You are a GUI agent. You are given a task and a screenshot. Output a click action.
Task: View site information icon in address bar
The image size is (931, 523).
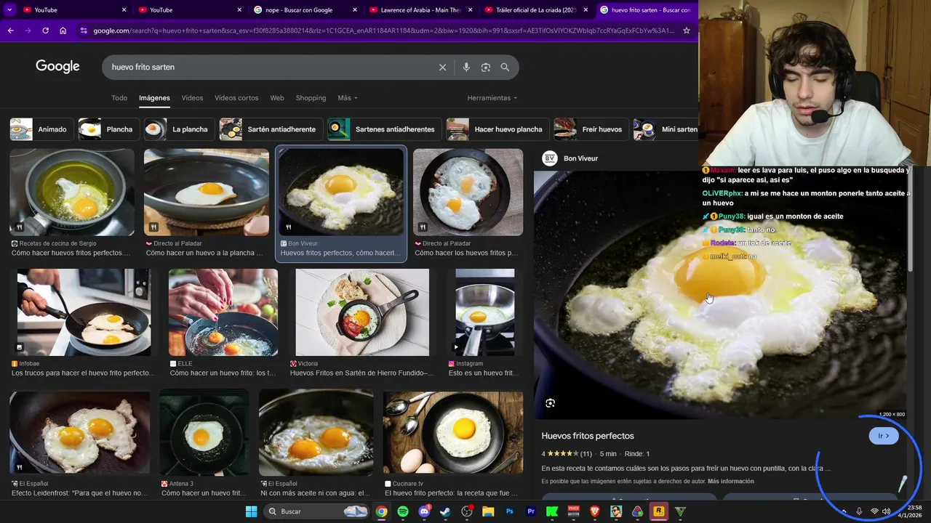point(84,31)
